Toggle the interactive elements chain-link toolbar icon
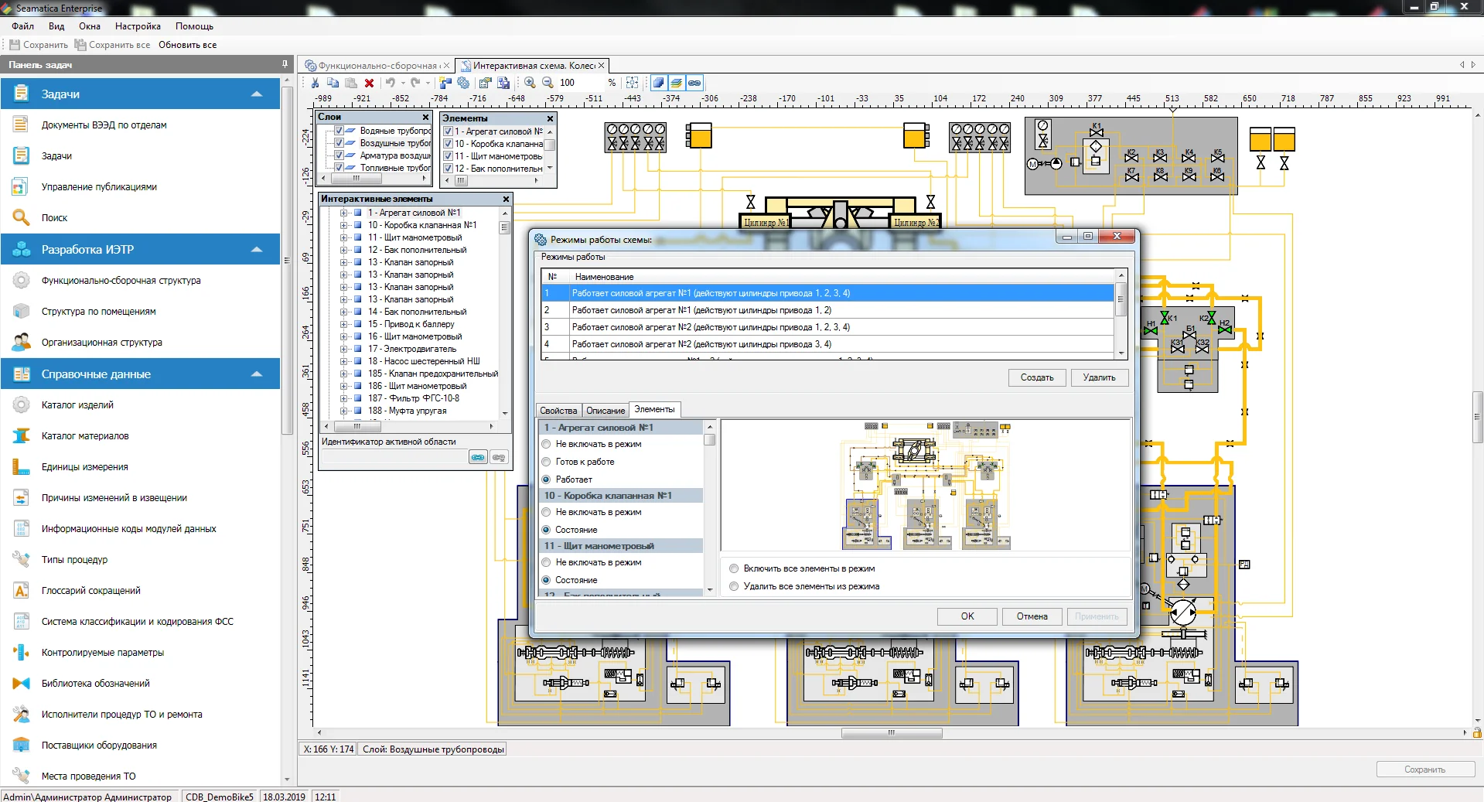1484x802 pixels. [694, 83]
